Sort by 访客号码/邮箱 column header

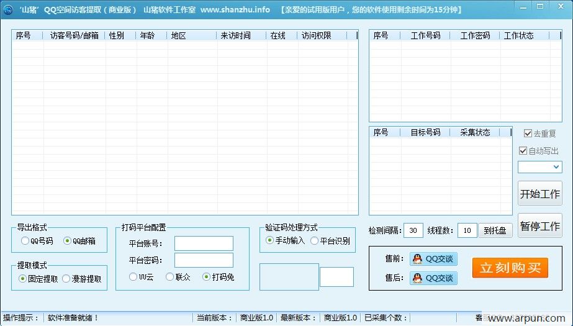(x=74, y=35)
